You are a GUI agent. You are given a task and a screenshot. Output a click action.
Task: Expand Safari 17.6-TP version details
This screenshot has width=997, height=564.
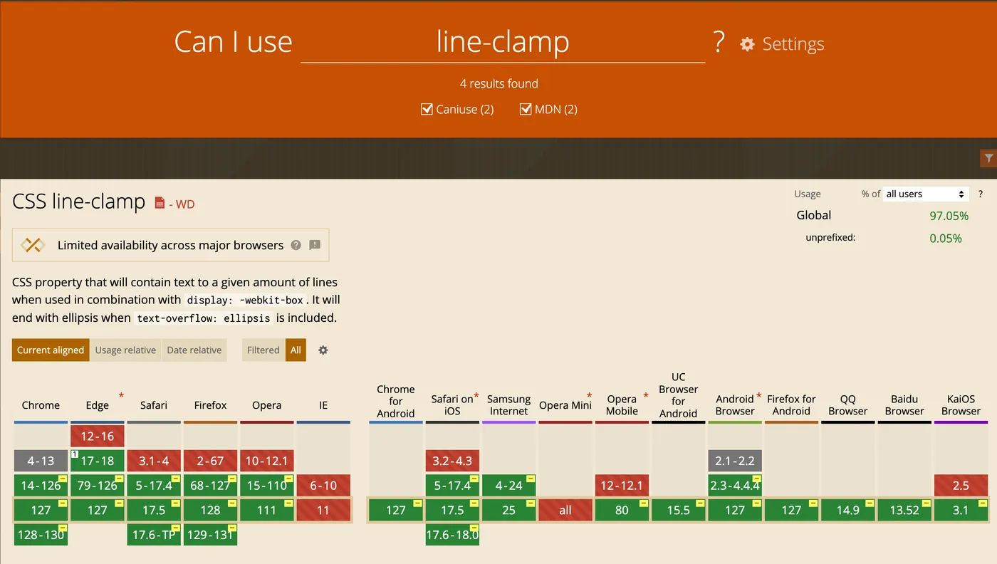(x=154, y=534)
